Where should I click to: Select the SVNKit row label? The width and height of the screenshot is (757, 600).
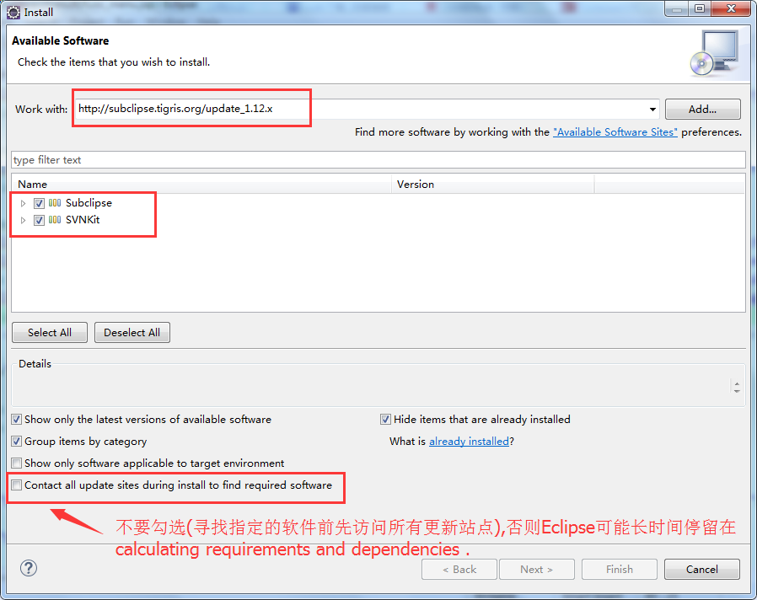point(83,220)
